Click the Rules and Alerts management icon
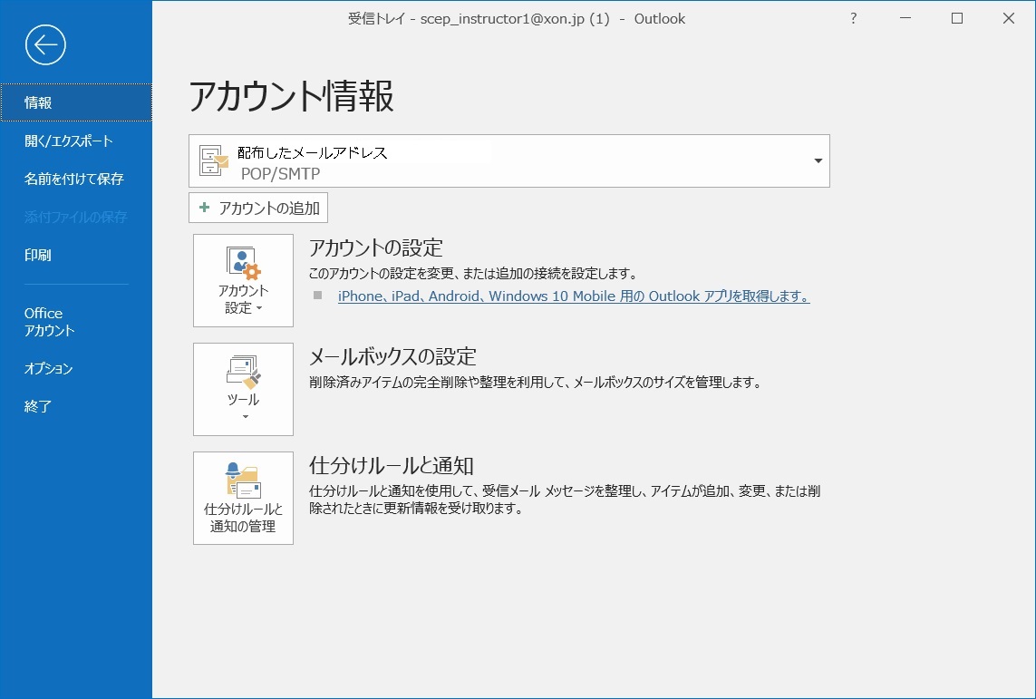Screen dimensions: 1036x699 click(243, 480)
